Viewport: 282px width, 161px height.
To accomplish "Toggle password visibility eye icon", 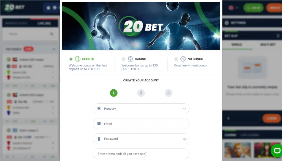I will (x=185, y=139).
